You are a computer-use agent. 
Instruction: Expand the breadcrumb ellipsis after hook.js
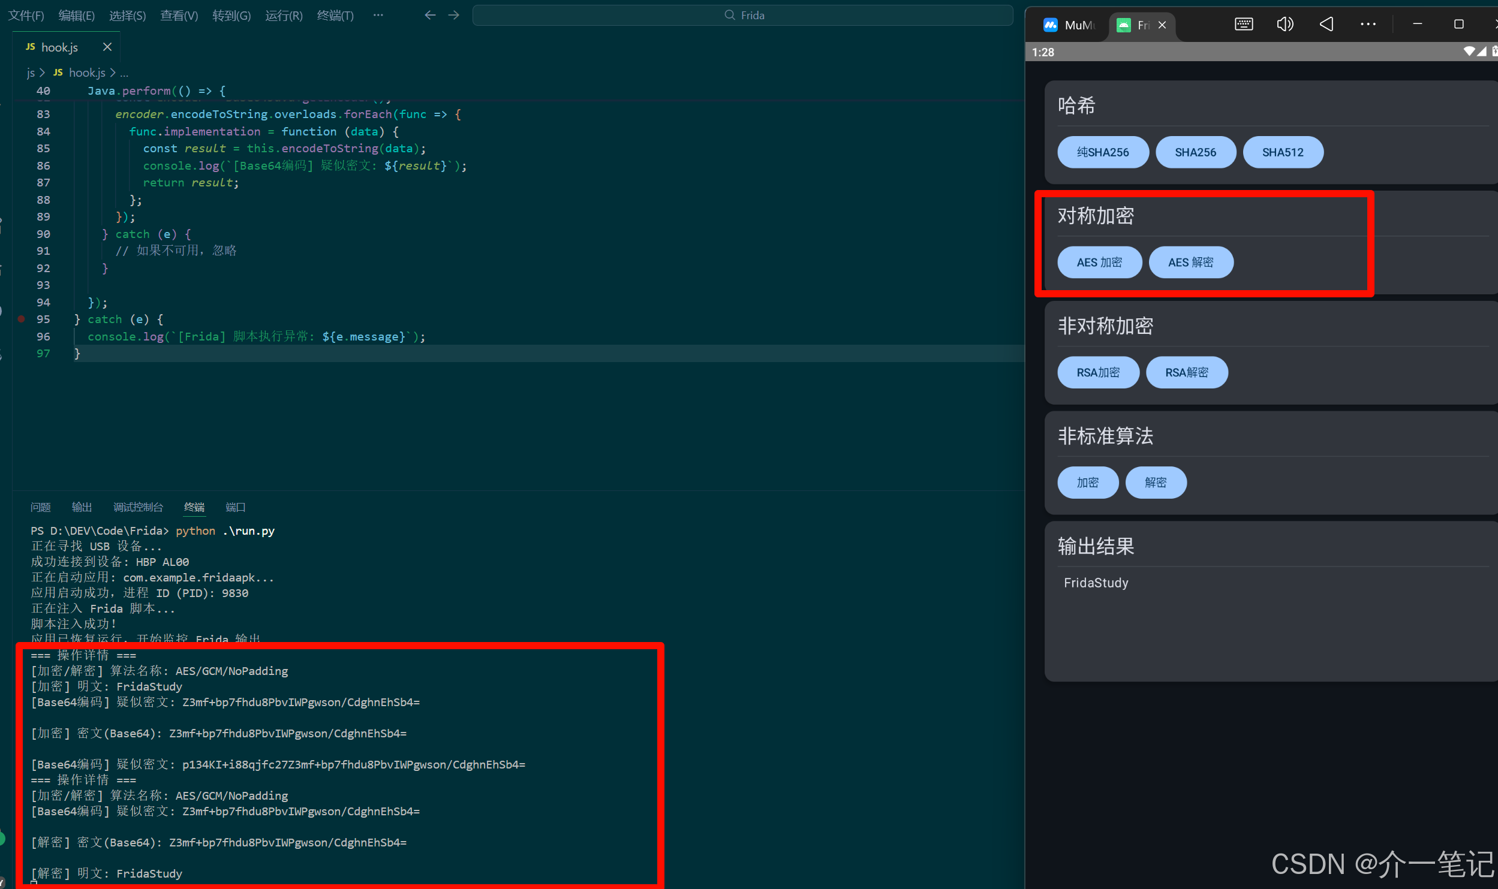click(x=124, y=73)
